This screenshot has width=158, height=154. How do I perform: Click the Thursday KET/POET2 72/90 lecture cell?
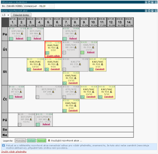click(49, 92)
